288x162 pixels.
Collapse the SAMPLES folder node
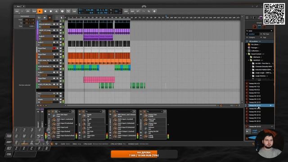point(249,60)
